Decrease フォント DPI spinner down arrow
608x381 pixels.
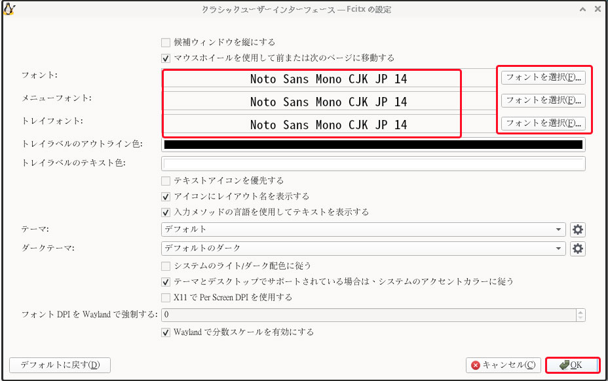pos(580,318)
